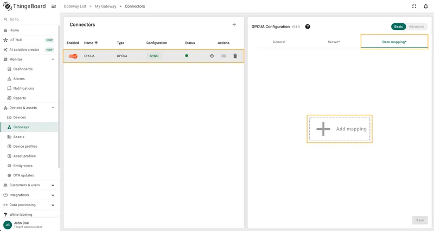Click the Enabled column header
434x231 pixels.
[x=73, y=43]
